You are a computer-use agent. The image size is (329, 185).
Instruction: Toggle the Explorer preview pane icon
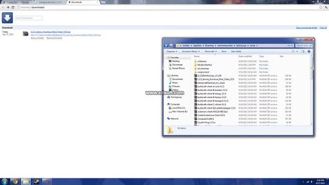303,51
